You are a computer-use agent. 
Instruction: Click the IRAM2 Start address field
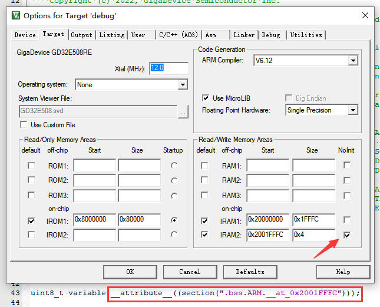coord(267,235)
